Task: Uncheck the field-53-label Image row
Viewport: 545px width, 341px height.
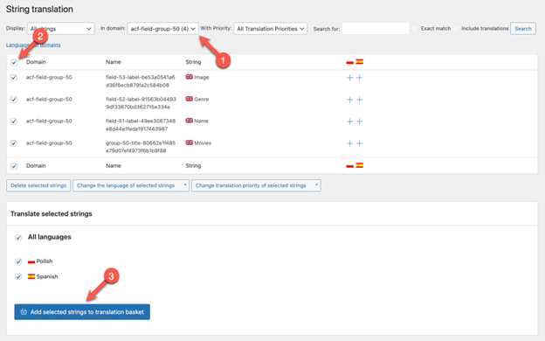Action: click(14, 78)
